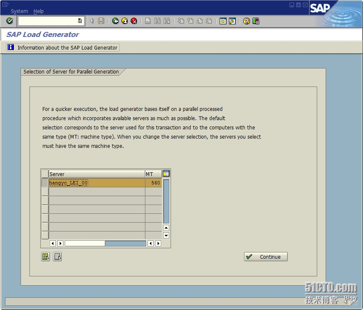Viewport: 363px width, 310px height.
Task: Click the far-right horizontal scroll right arrow
Action: (158, 243)
